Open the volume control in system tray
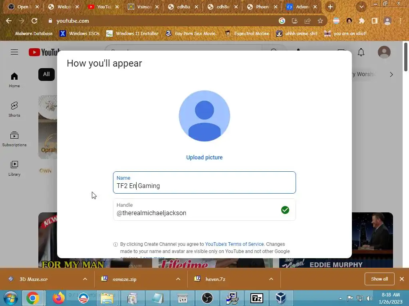 (x=369, y=298)
